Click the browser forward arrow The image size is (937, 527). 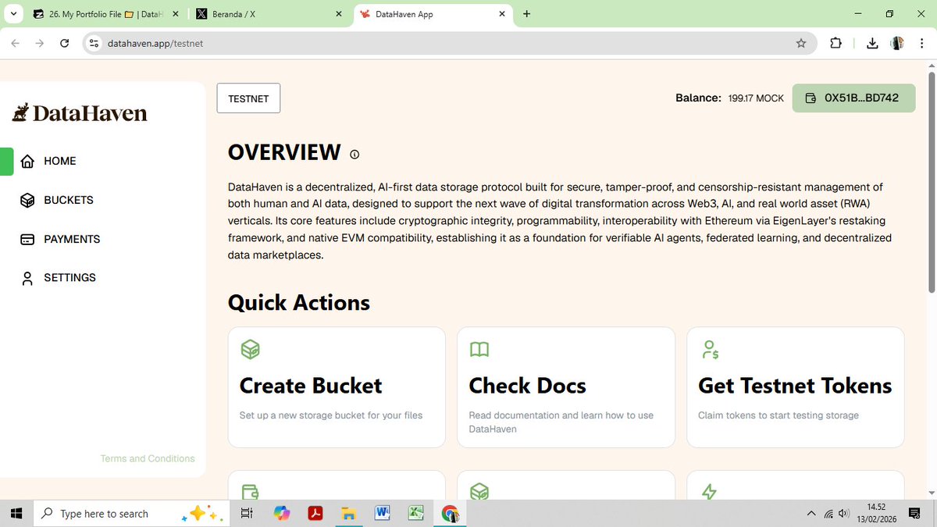coord(40,44)
